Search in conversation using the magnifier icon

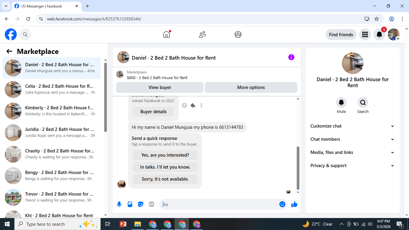pyautogui.click(x=363, y=102)
